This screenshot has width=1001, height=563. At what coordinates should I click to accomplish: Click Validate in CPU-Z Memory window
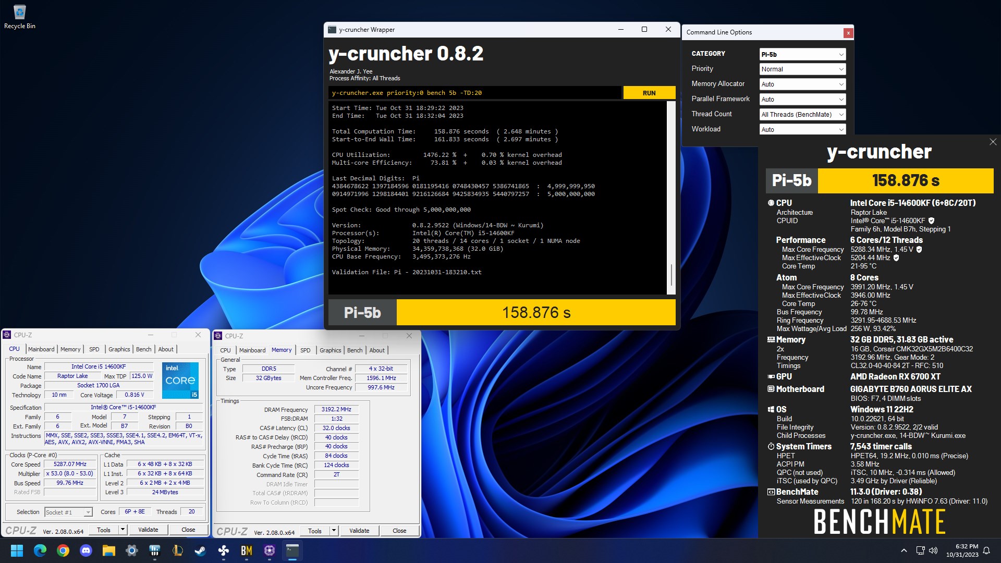pyautogui.click(x=359, y=531)
